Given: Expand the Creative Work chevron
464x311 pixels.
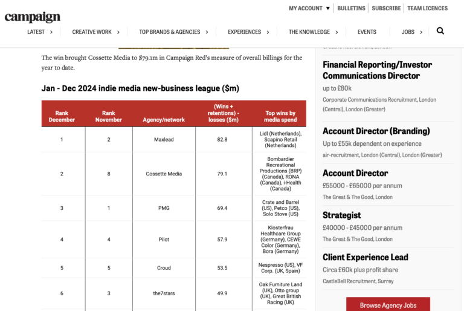Looking at the screenshot, I should pyautogui.click(x=118, y=32).
